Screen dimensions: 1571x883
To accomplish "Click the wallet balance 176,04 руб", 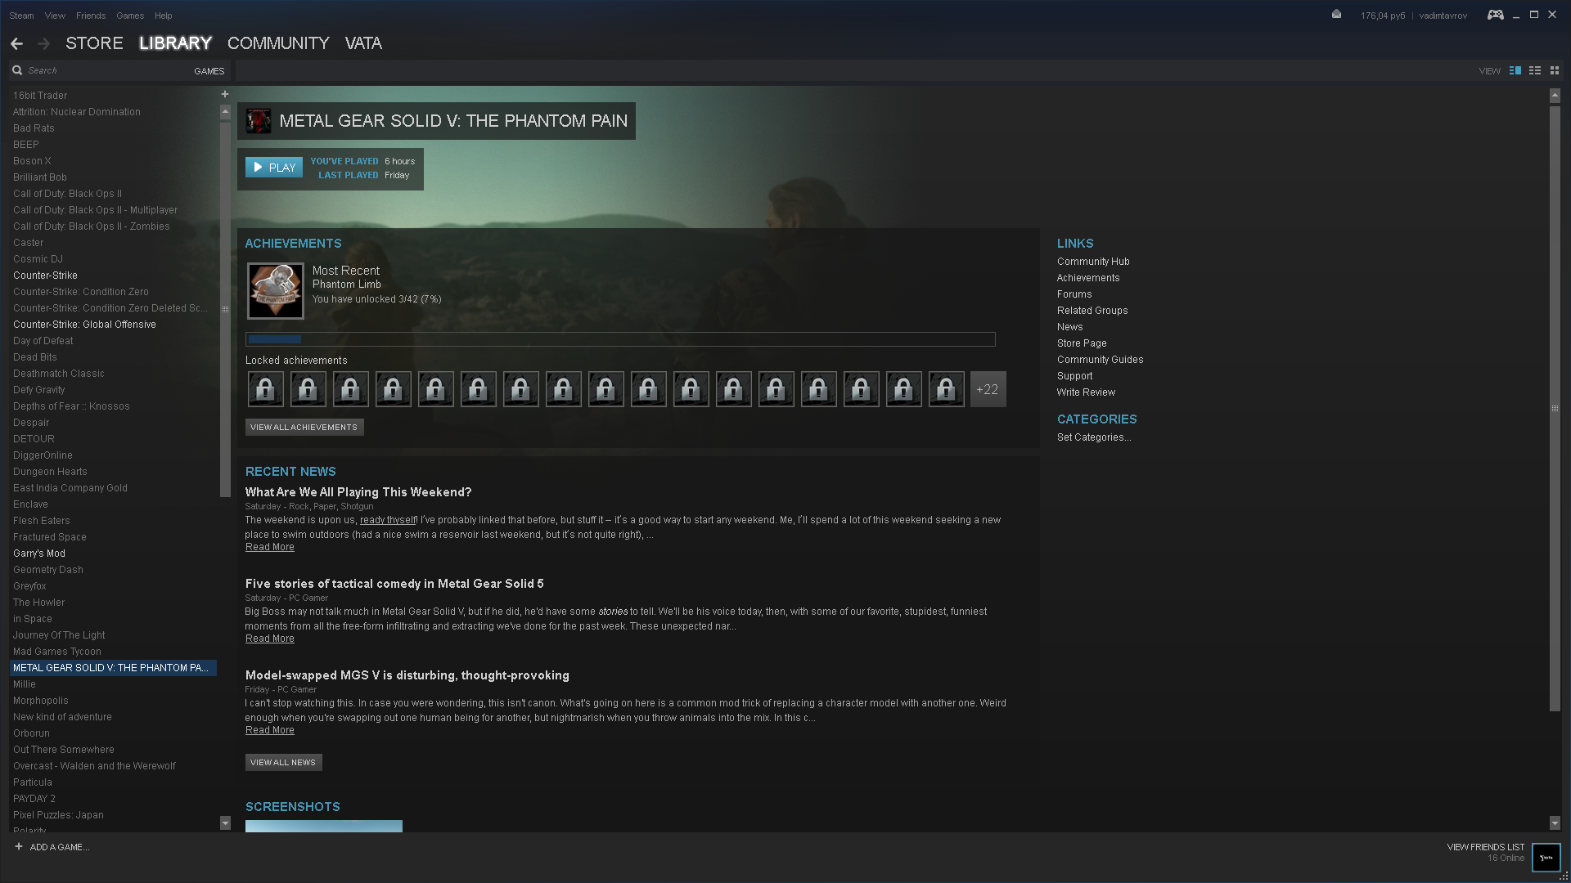I will click(x=1383, y=16).
